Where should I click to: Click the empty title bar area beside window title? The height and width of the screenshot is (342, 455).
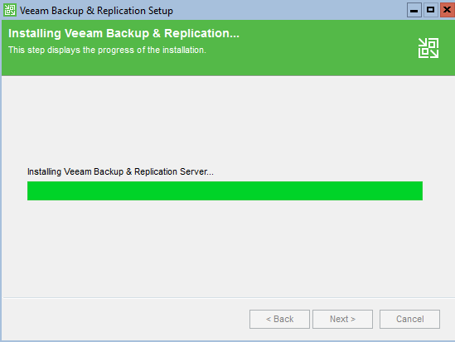coord(290,10)
